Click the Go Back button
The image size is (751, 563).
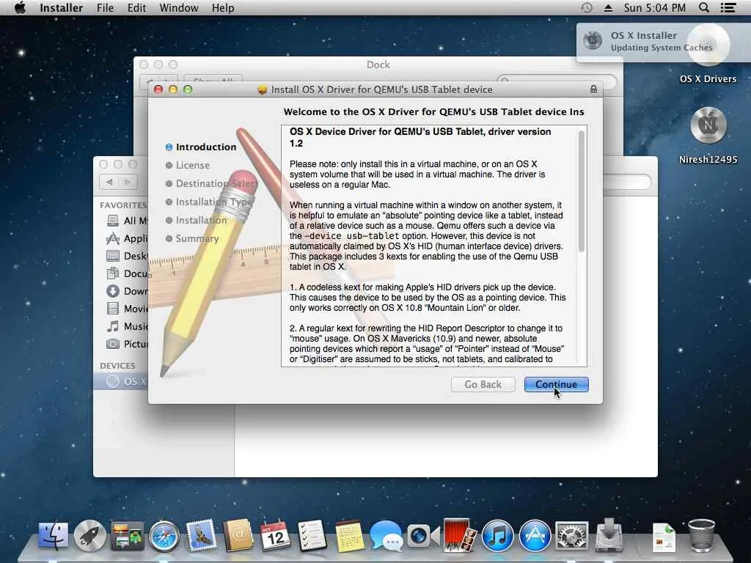[x=483, y=384]
